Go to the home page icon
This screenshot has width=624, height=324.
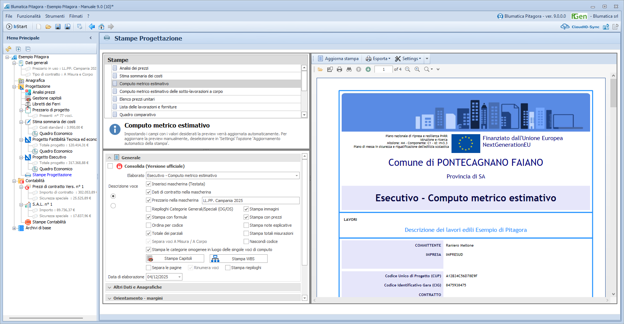coord(101,27)
